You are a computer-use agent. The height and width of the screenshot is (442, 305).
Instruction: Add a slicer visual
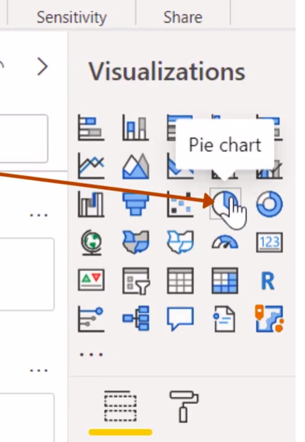pyautogui.click(x=136, y=280)
